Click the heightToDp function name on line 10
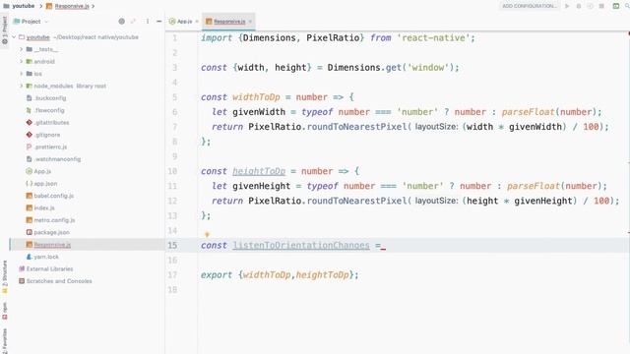The width and height of the screenshot is (630, 354). [259, 171]
